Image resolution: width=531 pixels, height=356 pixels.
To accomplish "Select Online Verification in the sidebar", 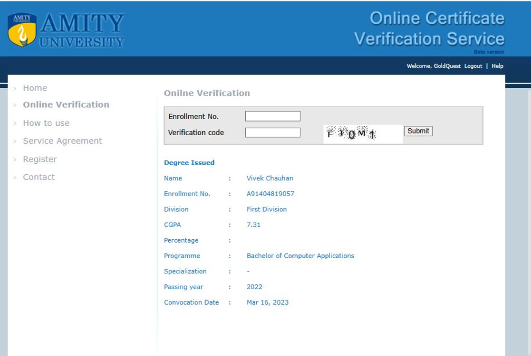I will coord(66,104).
